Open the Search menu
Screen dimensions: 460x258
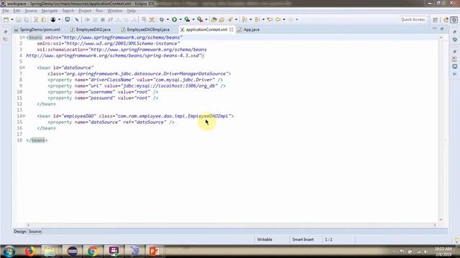(x=68, y=11)
